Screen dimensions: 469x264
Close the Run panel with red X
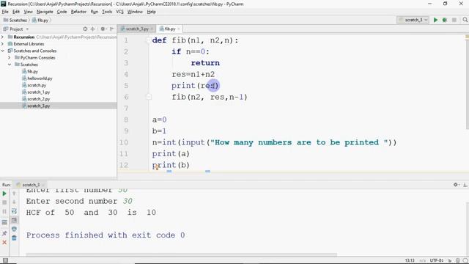(4, 242)
